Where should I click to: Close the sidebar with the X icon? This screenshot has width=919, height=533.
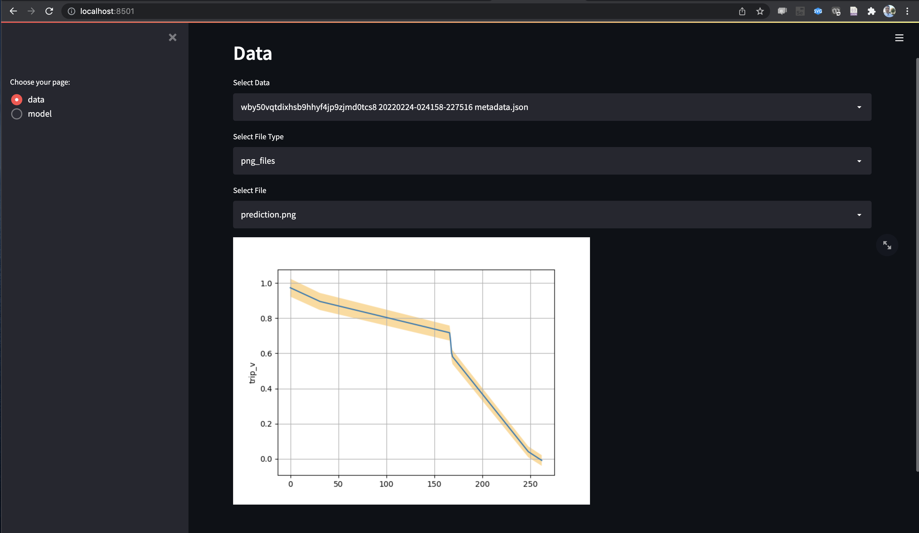(173, 38)
